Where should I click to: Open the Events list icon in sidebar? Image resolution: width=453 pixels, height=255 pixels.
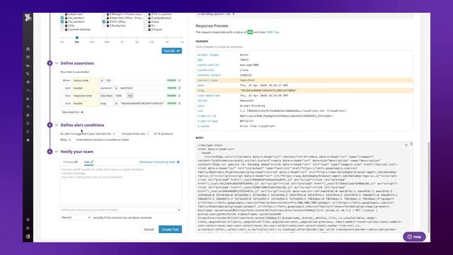(x=28, y=57)
